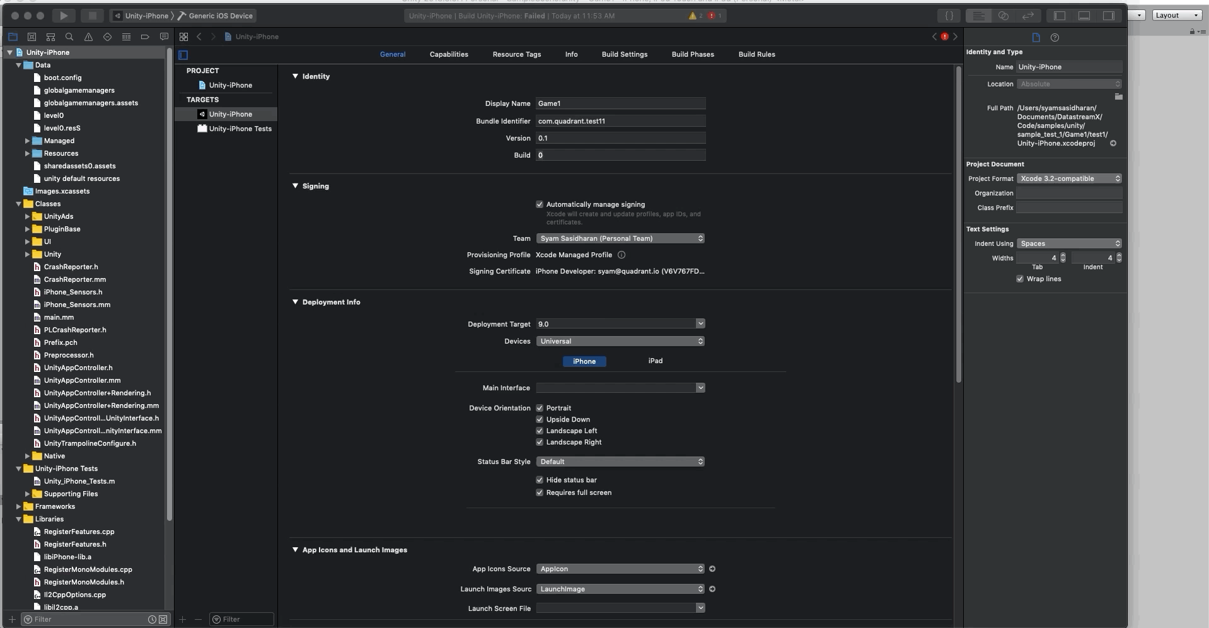
Task: Open the Report navigator icon
Action: [x=164, y=37]
